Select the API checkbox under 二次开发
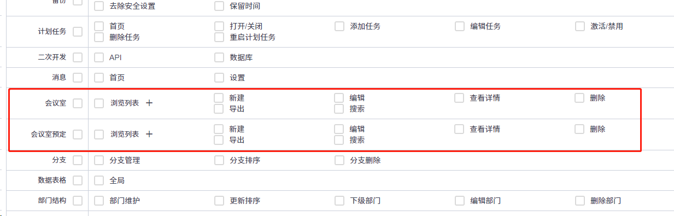674x216 pixels. (99, 57)
